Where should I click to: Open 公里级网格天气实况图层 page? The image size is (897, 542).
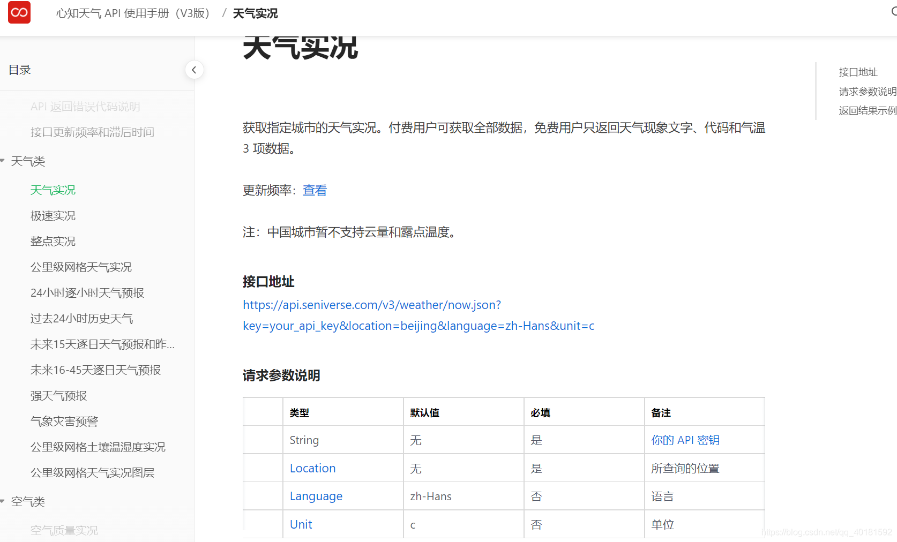(x=93, y=473)
